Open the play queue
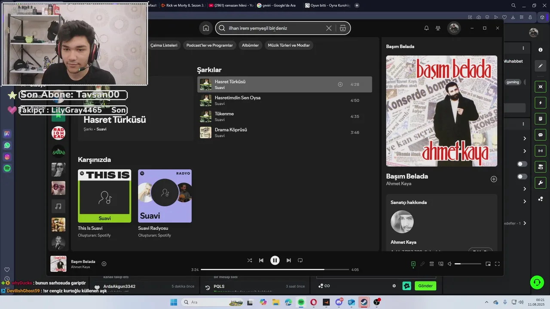Screen dimensions: 550x309 tap(431, 264)
